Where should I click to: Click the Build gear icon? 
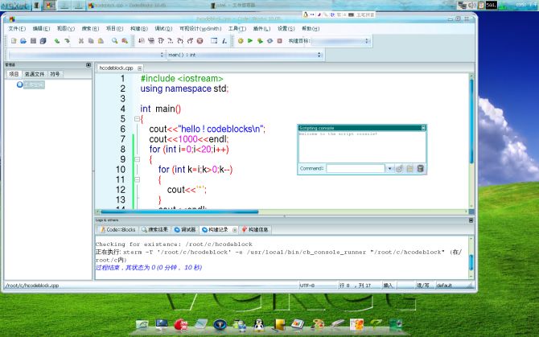241,41
